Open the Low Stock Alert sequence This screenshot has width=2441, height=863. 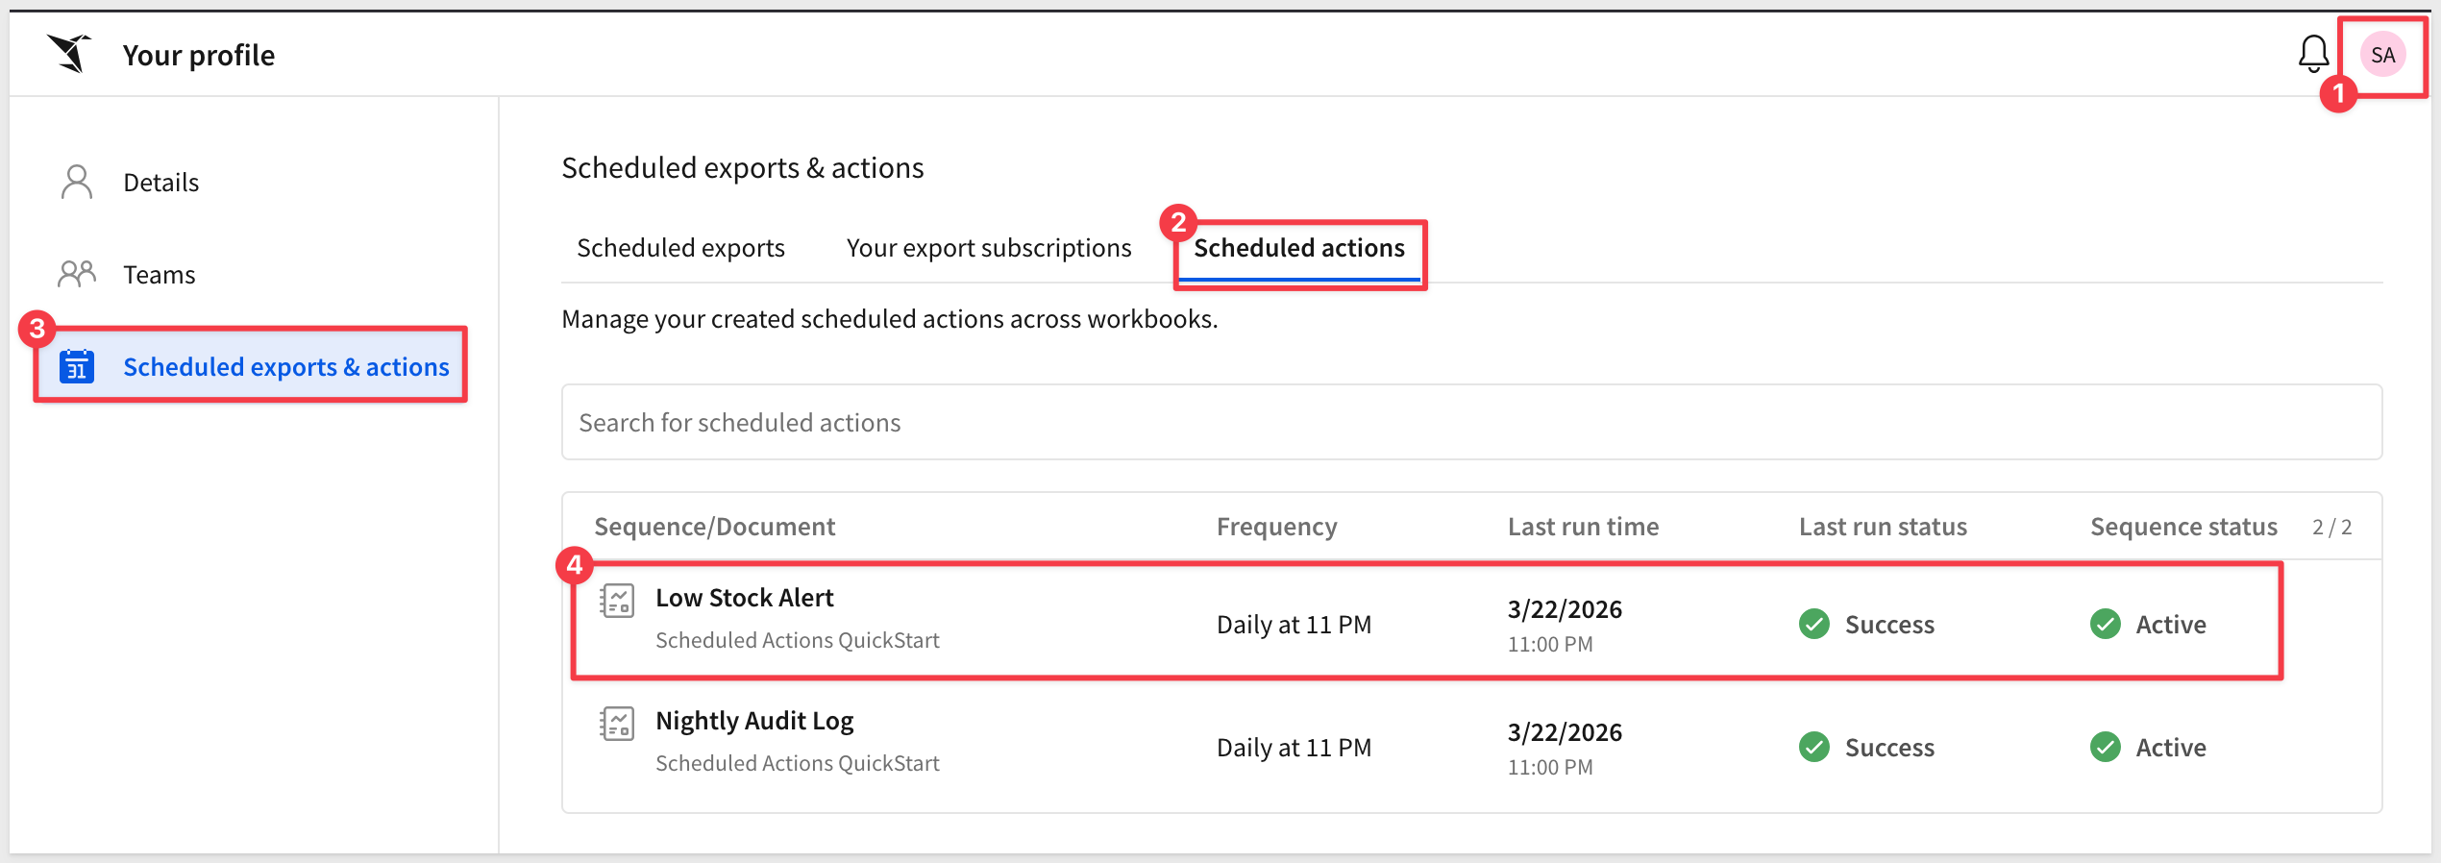click(744, 598)
